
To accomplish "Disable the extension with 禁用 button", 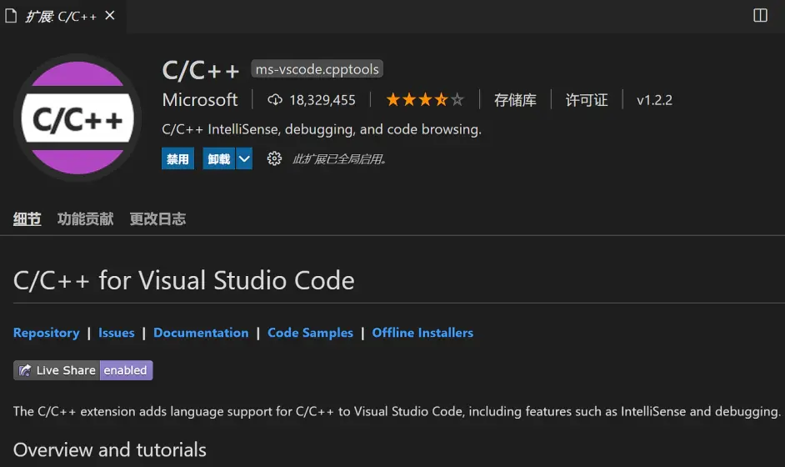I will point(177,158).
